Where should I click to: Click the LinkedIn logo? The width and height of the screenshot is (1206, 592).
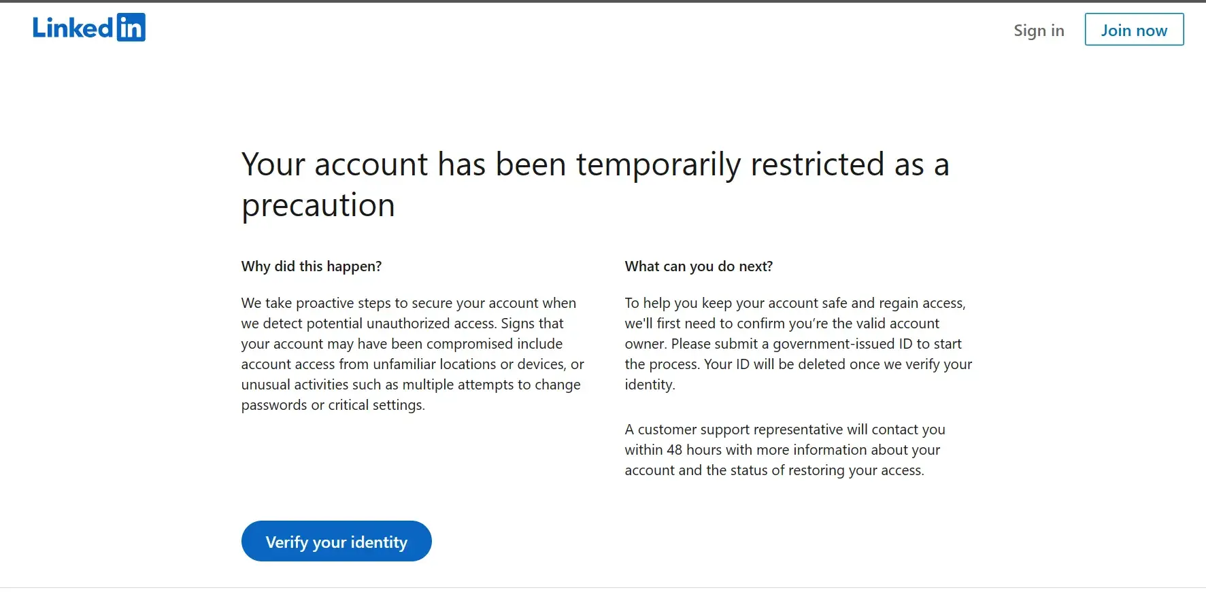pos(89,28)
